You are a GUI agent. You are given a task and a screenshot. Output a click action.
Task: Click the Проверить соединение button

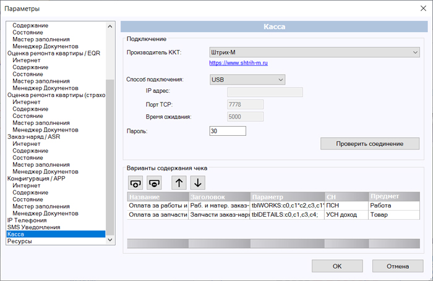370,144
